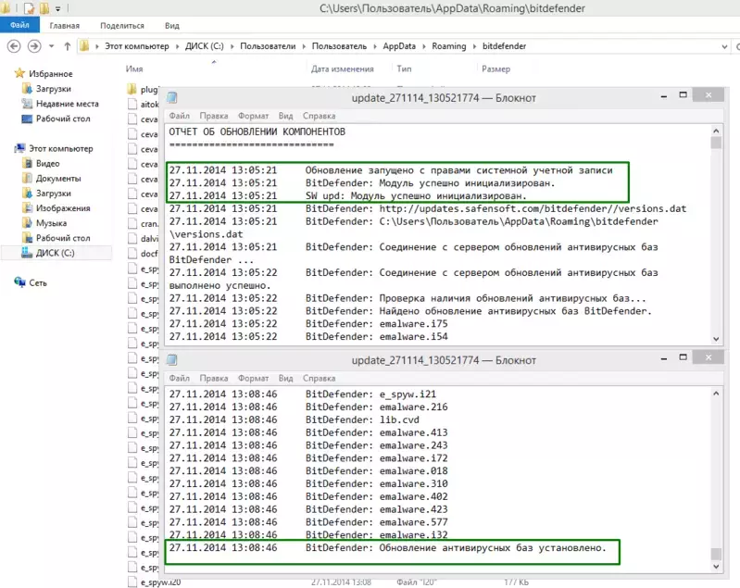The width and height of the screenshot is (740, 588).
Task: Open Музыка folder in sidebar
Action: click(51, 223)
